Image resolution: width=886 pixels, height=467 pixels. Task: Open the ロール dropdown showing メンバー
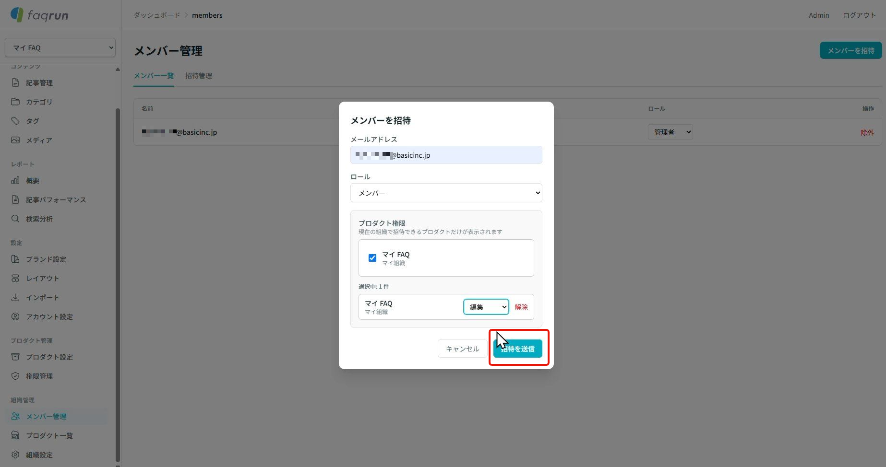click(x=446, y=193)
